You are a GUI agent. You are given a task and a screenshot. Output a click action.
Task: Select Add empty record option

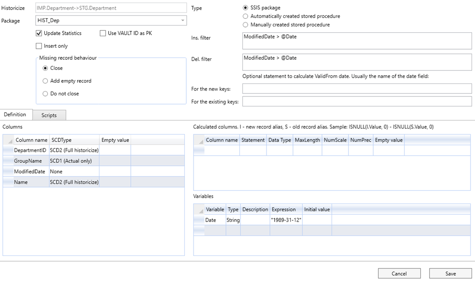(45, 81)
